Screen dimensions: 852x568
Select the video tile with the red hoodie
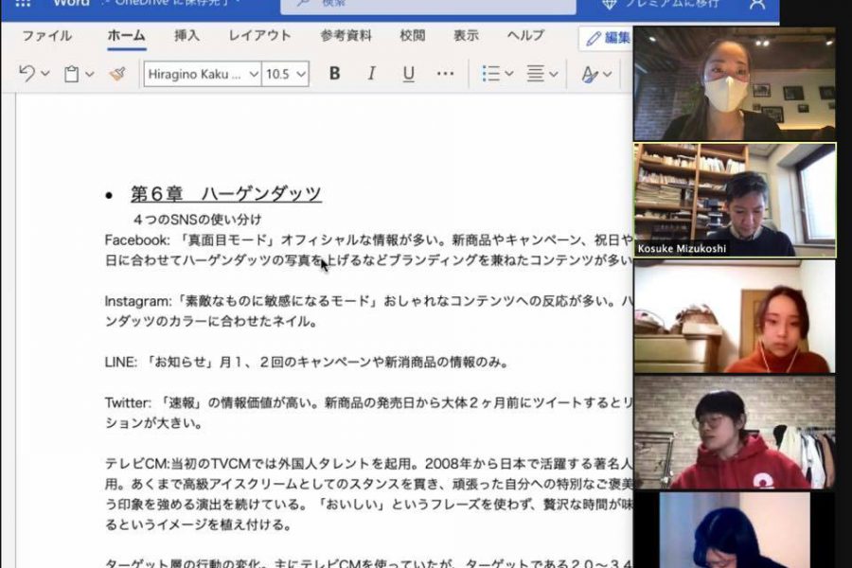(x=735, y=433)
